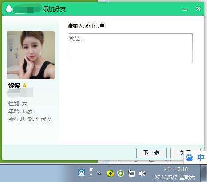Viewport: 207px width, 182px height.
Task: Open the clock showing 下午 12:16
Action: tap(175, 173)
